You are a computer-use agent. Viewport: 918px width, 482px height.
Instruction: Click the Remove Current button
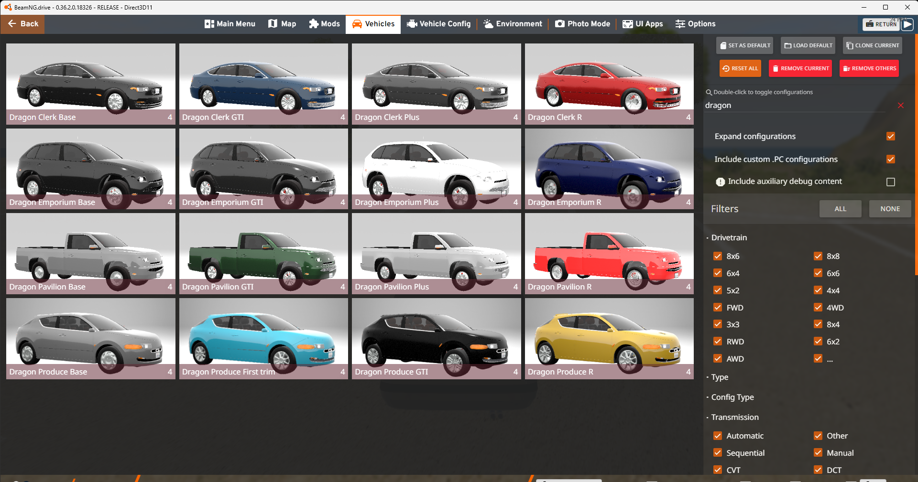tap(800, 68)
